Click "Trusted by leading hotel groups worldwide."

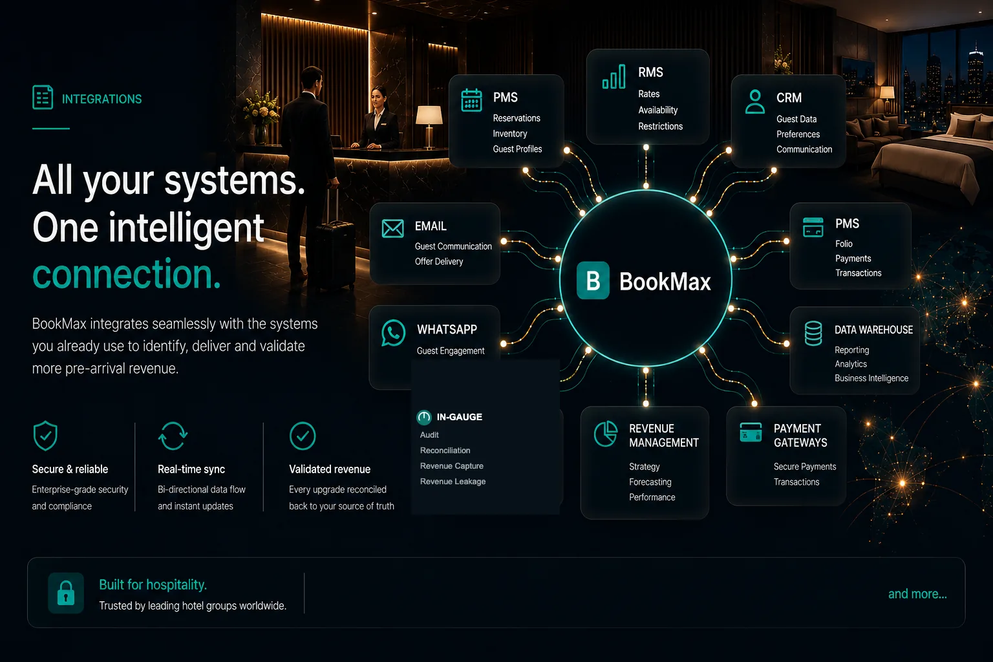[x=193, y=606]
